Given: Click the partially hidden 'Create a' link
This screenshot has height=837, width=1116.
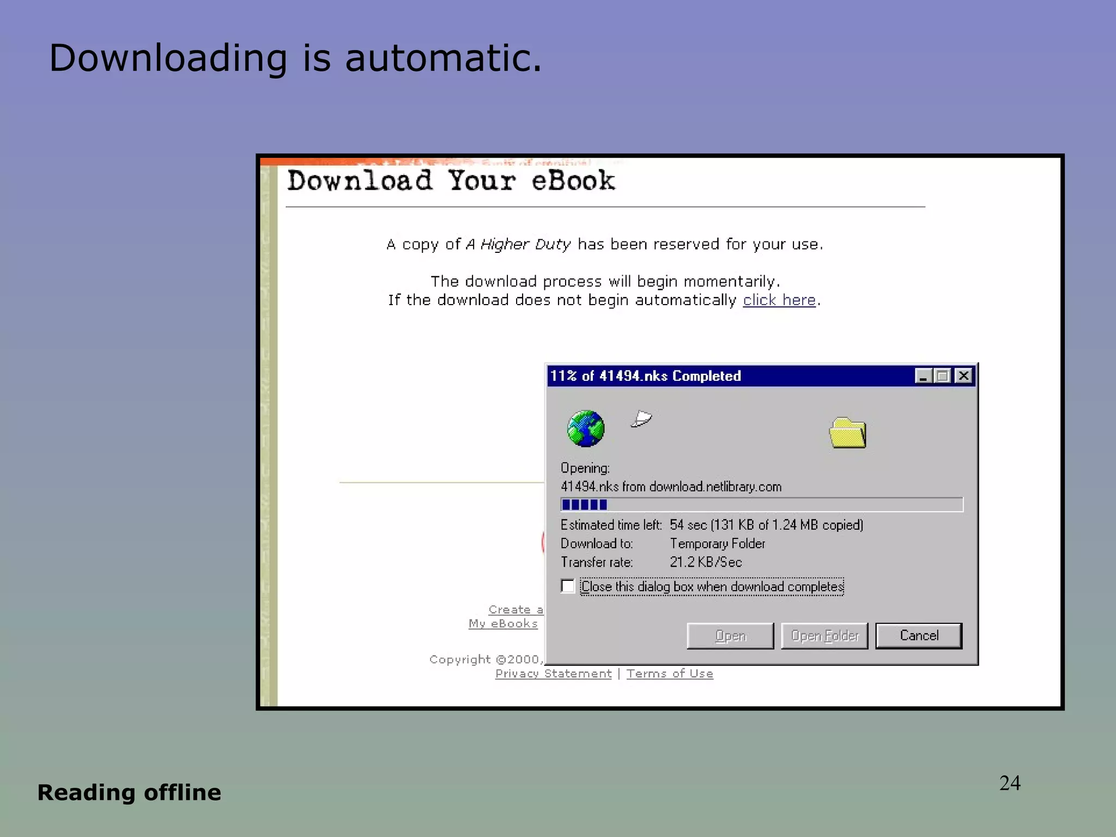Looking at the screenshot, I should click(516, 610).
